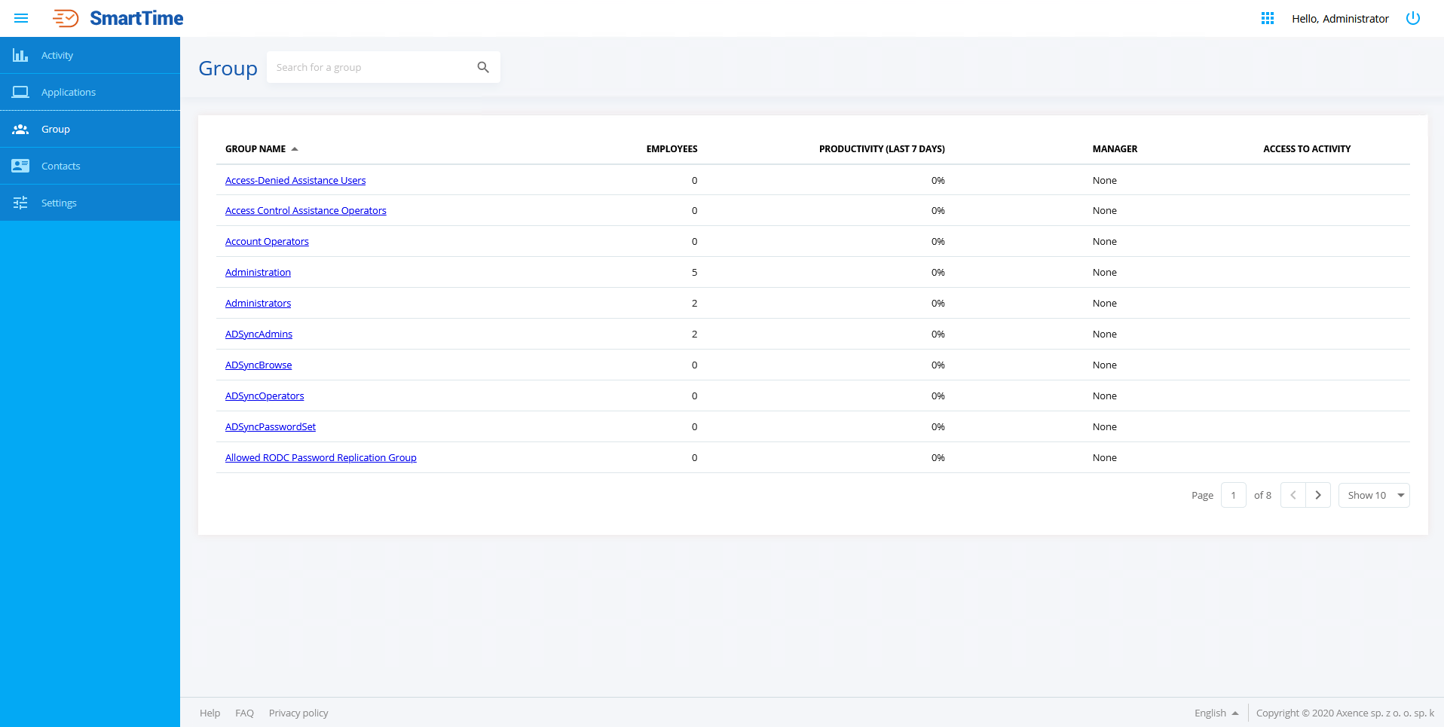Click the power logout icon

(1412, 18)
